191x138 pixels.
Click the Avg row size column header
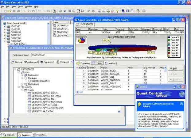[x=151, y=68]
